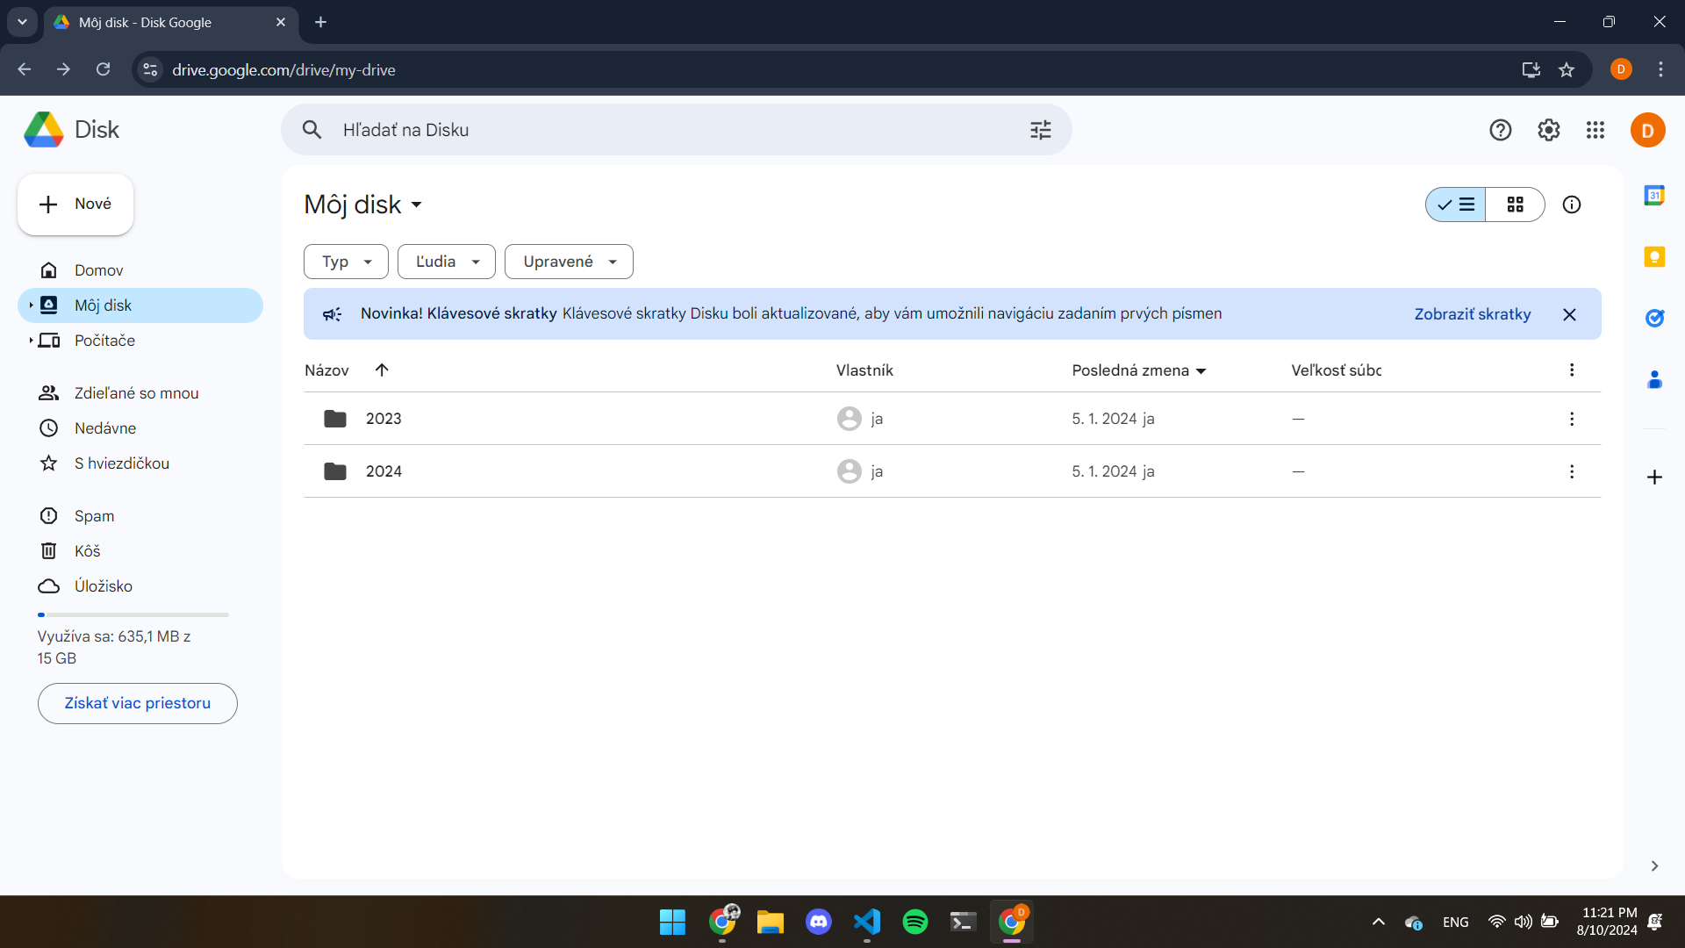The height and width of the screenshot is (948, 1685).
Task: Open the Windows Start menu
Action: (672, 922)
